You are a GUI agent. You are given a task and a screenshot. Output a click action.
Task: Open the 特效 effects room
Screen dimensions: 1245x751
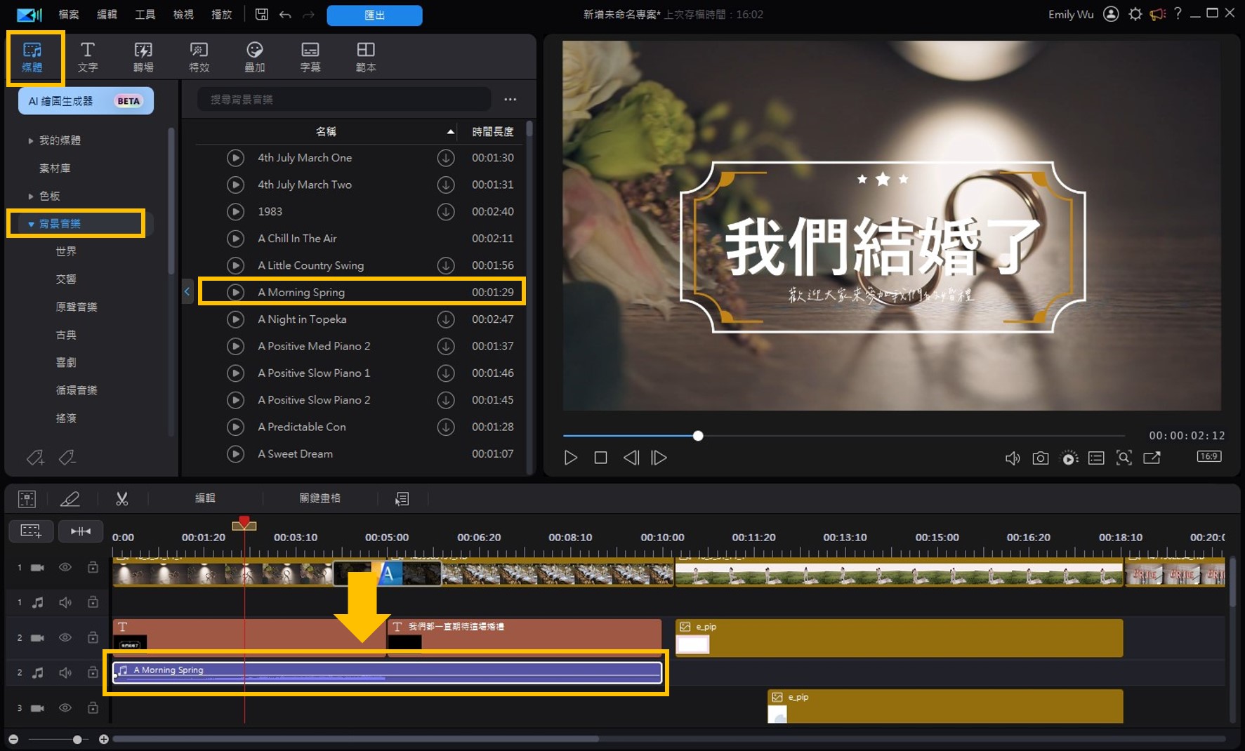199,56
